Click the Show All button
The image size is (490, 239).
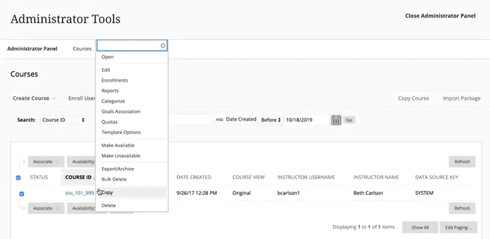point(420,227)
